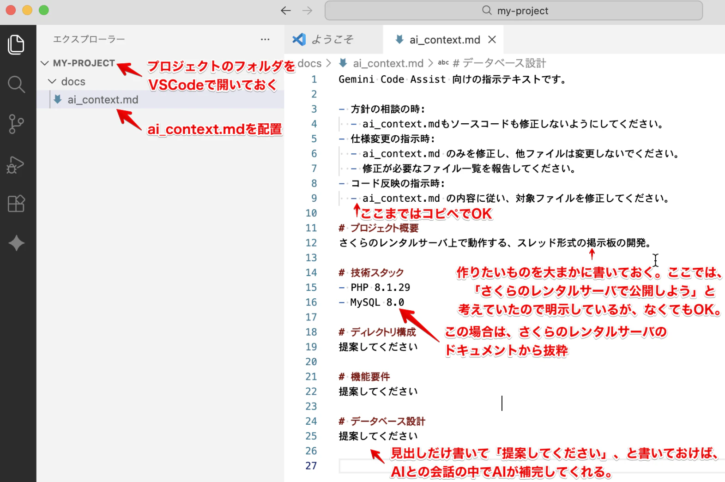The image size is (725, 482).
Task: Click line 1 Gemini Code Assist text
Action: pos(452,79)
